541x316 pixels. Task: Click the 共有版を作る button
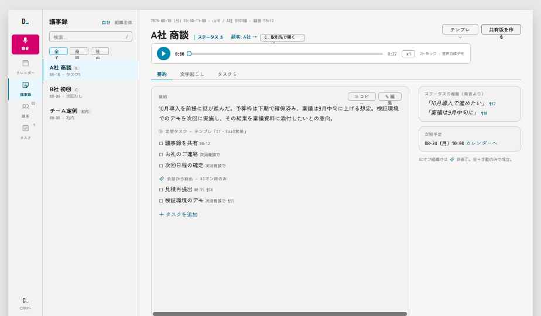[x=501, y=30]
